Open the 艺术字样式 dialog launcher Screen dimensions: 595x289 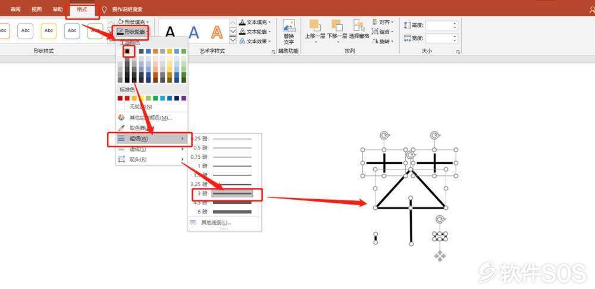coord(274,52)
